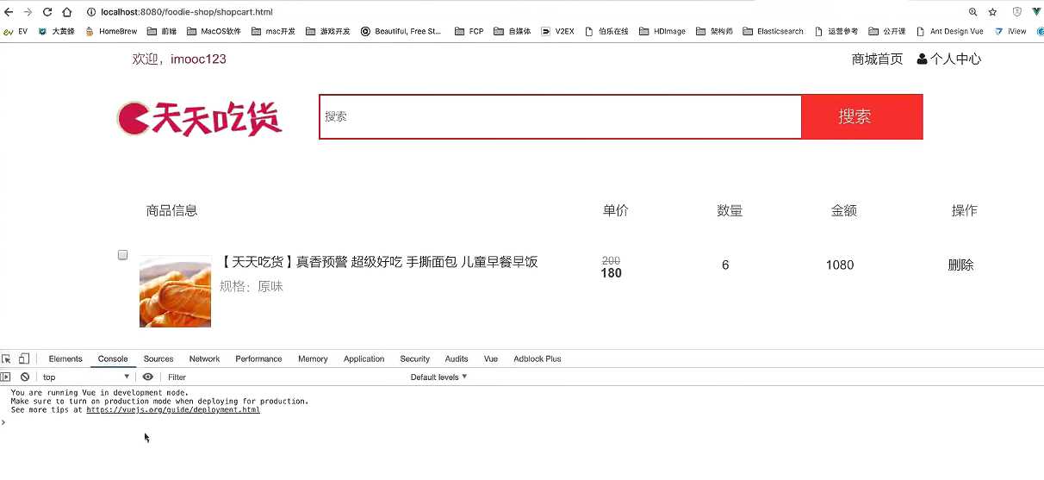Open the 游戏开发 bookmarks folder
This screenshot has width=1044, height=480.
coord(327,31)
